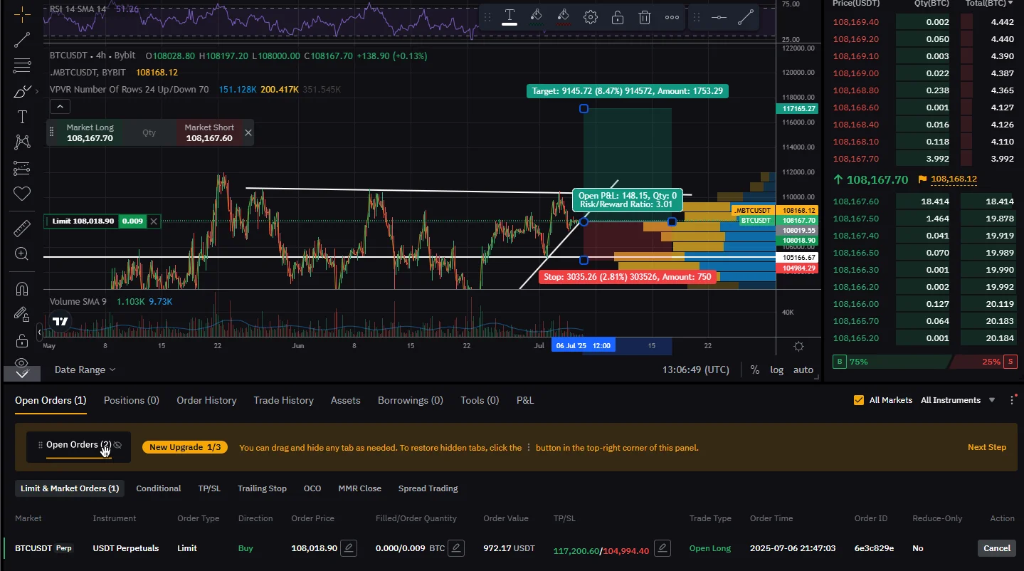Hide the highlighted Open Orders tab with the crossed-eye icon

click(x=117, y=445)
